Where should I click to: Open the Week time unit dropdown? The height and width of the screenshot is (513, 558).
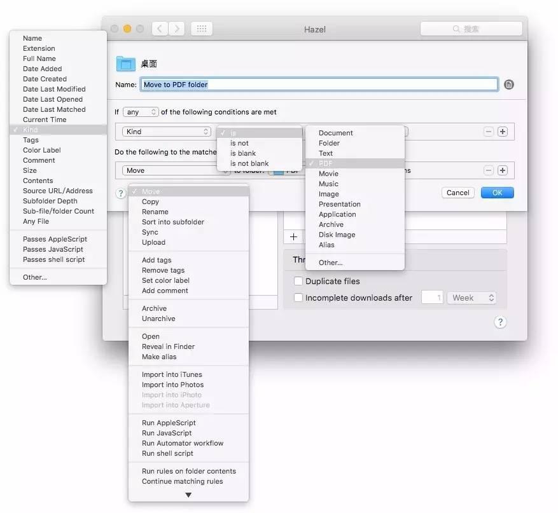471,298
